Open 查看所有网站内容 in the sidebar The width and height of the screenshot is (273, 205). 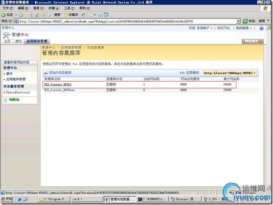point(17,62)
